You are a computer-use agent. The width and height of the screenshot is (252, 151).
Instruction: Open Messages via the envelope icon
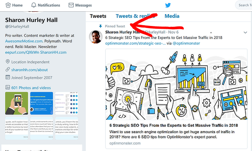pos(71,5)
